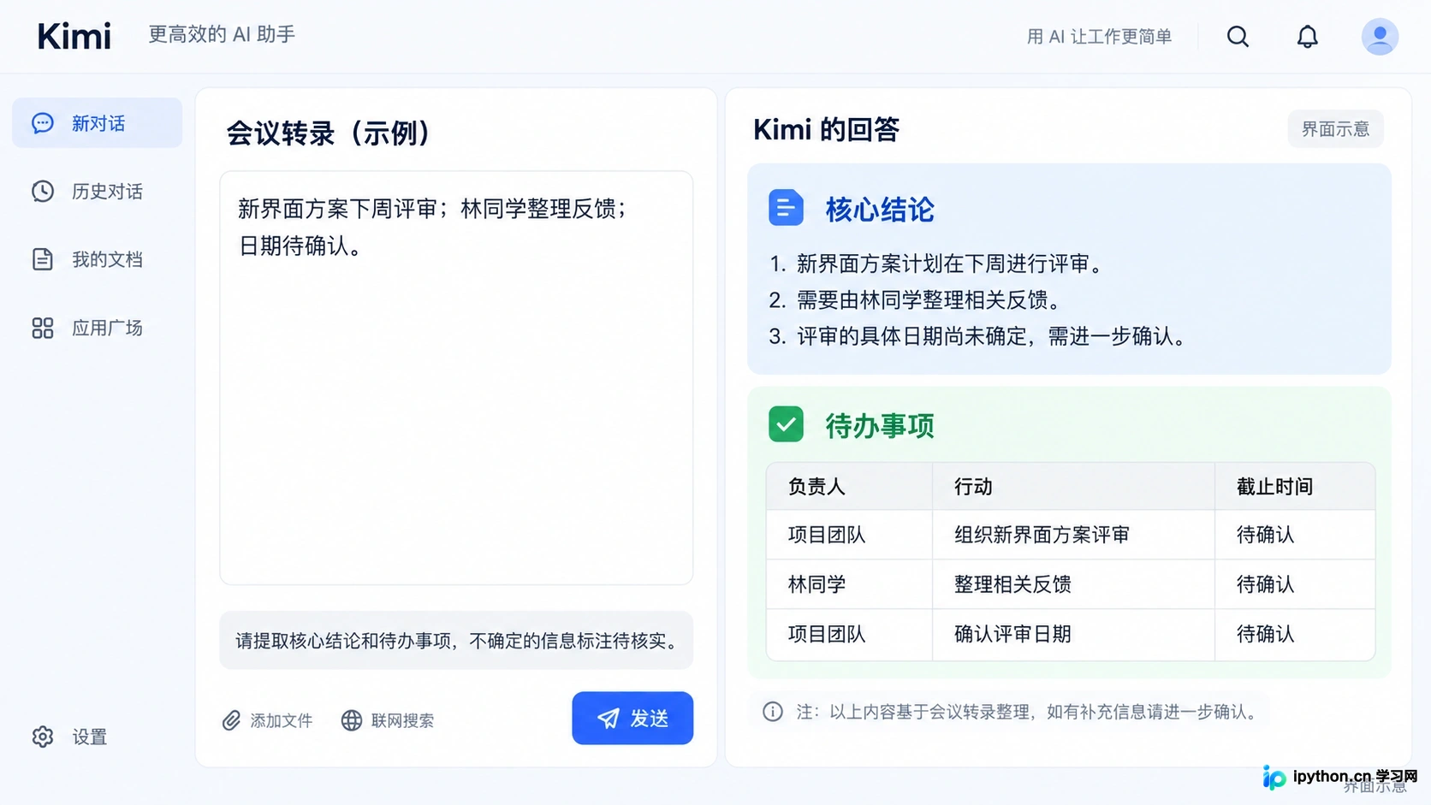
Task: Click 添加文件 to attach a file
Action: coord(267,720)
